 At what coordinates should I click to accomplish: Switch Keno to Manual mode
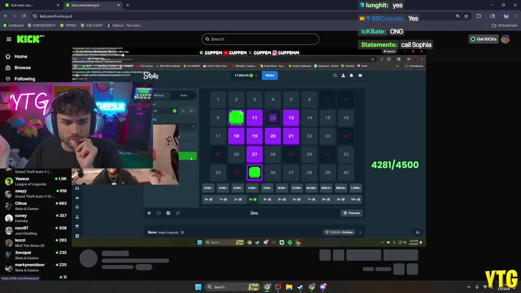(x=159, y=95)
